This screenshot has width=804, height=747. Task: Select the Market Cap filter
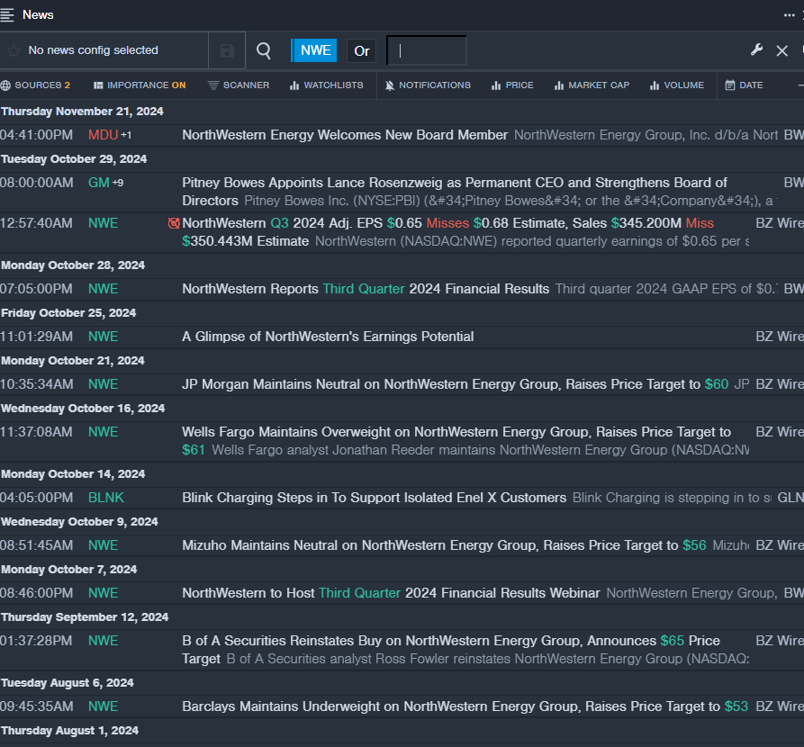[x=592, y=85]
